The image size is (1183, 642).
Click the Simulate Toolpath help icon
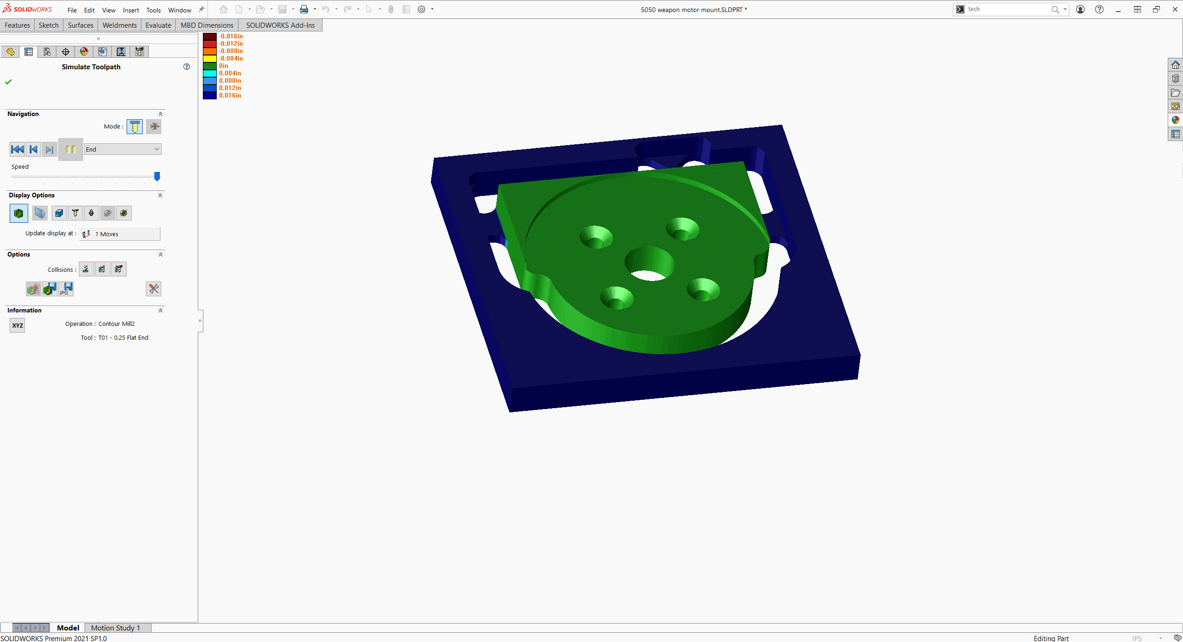coord(187,67)
